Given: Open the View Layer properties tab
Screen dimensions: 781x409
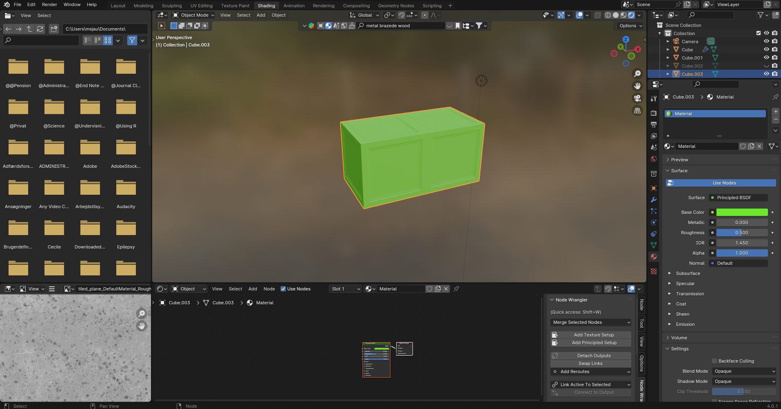Looking at the screenshot, I should [654, 136].
